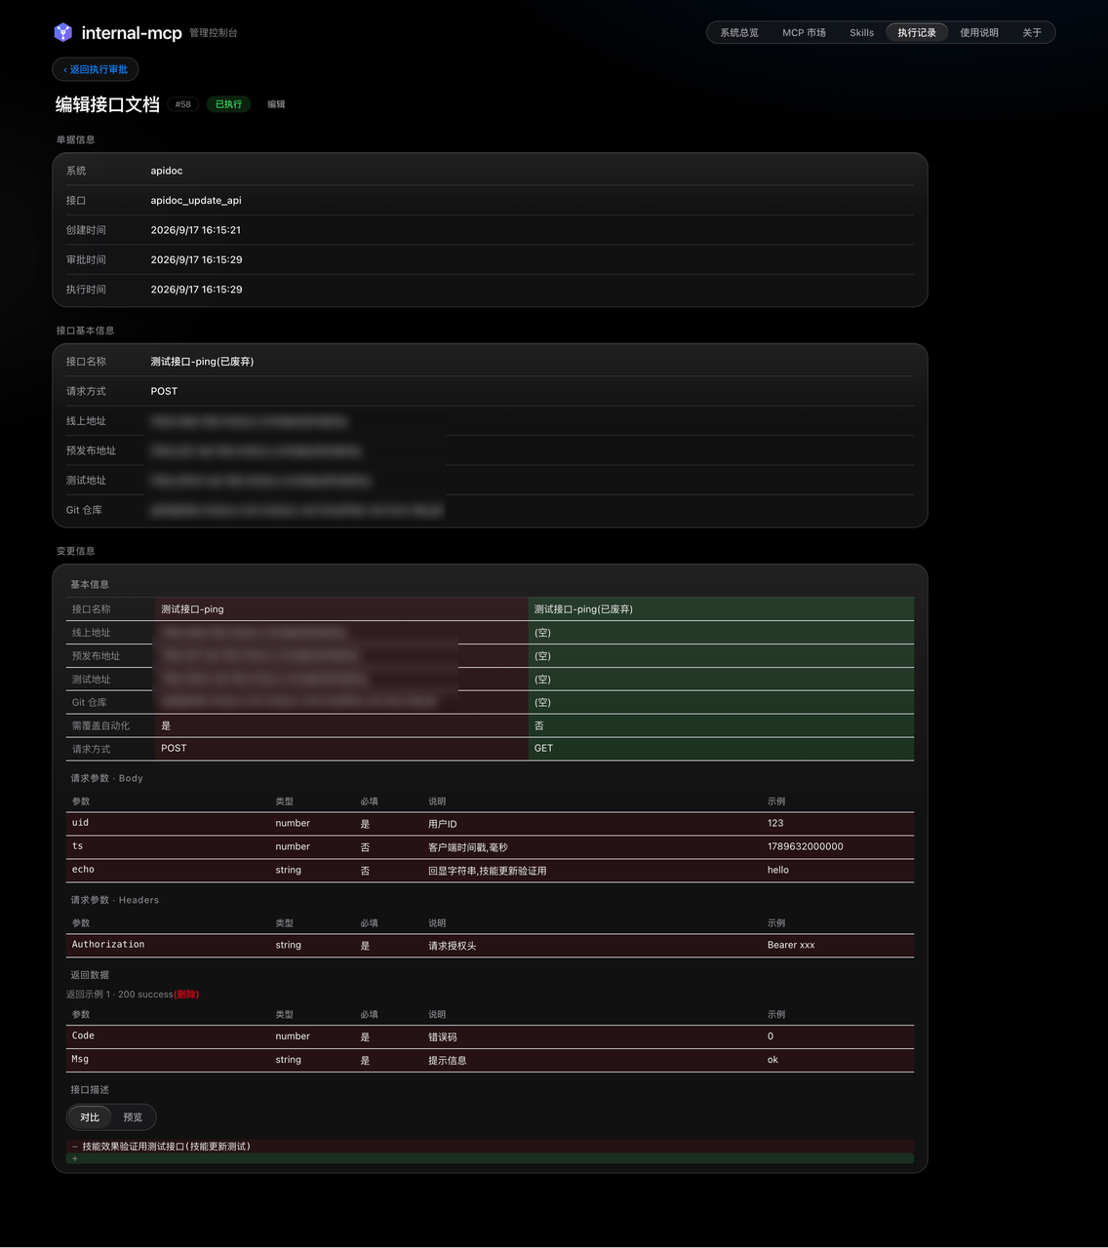Click the echo parameter name

point(83,870)
